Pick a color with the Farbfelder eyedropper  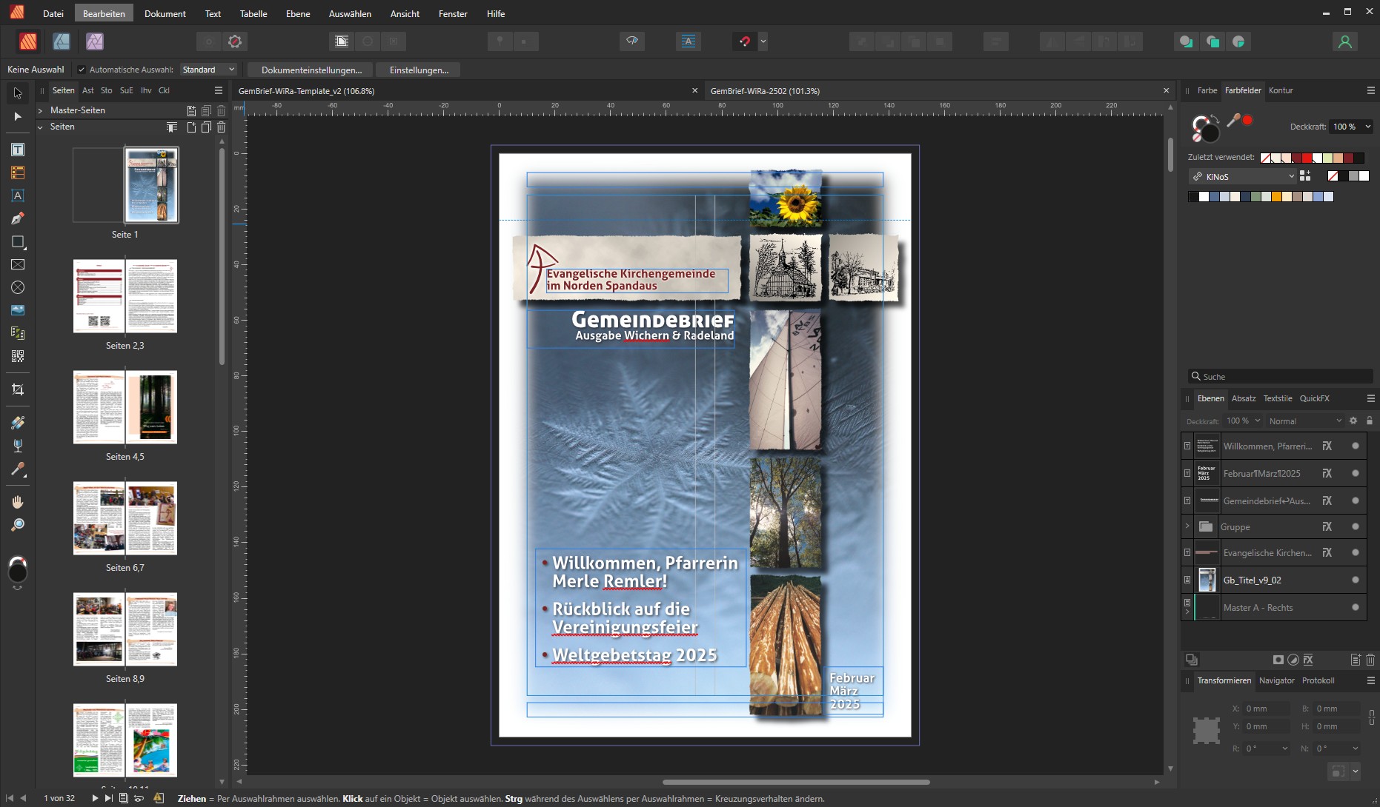point(1233,120)
